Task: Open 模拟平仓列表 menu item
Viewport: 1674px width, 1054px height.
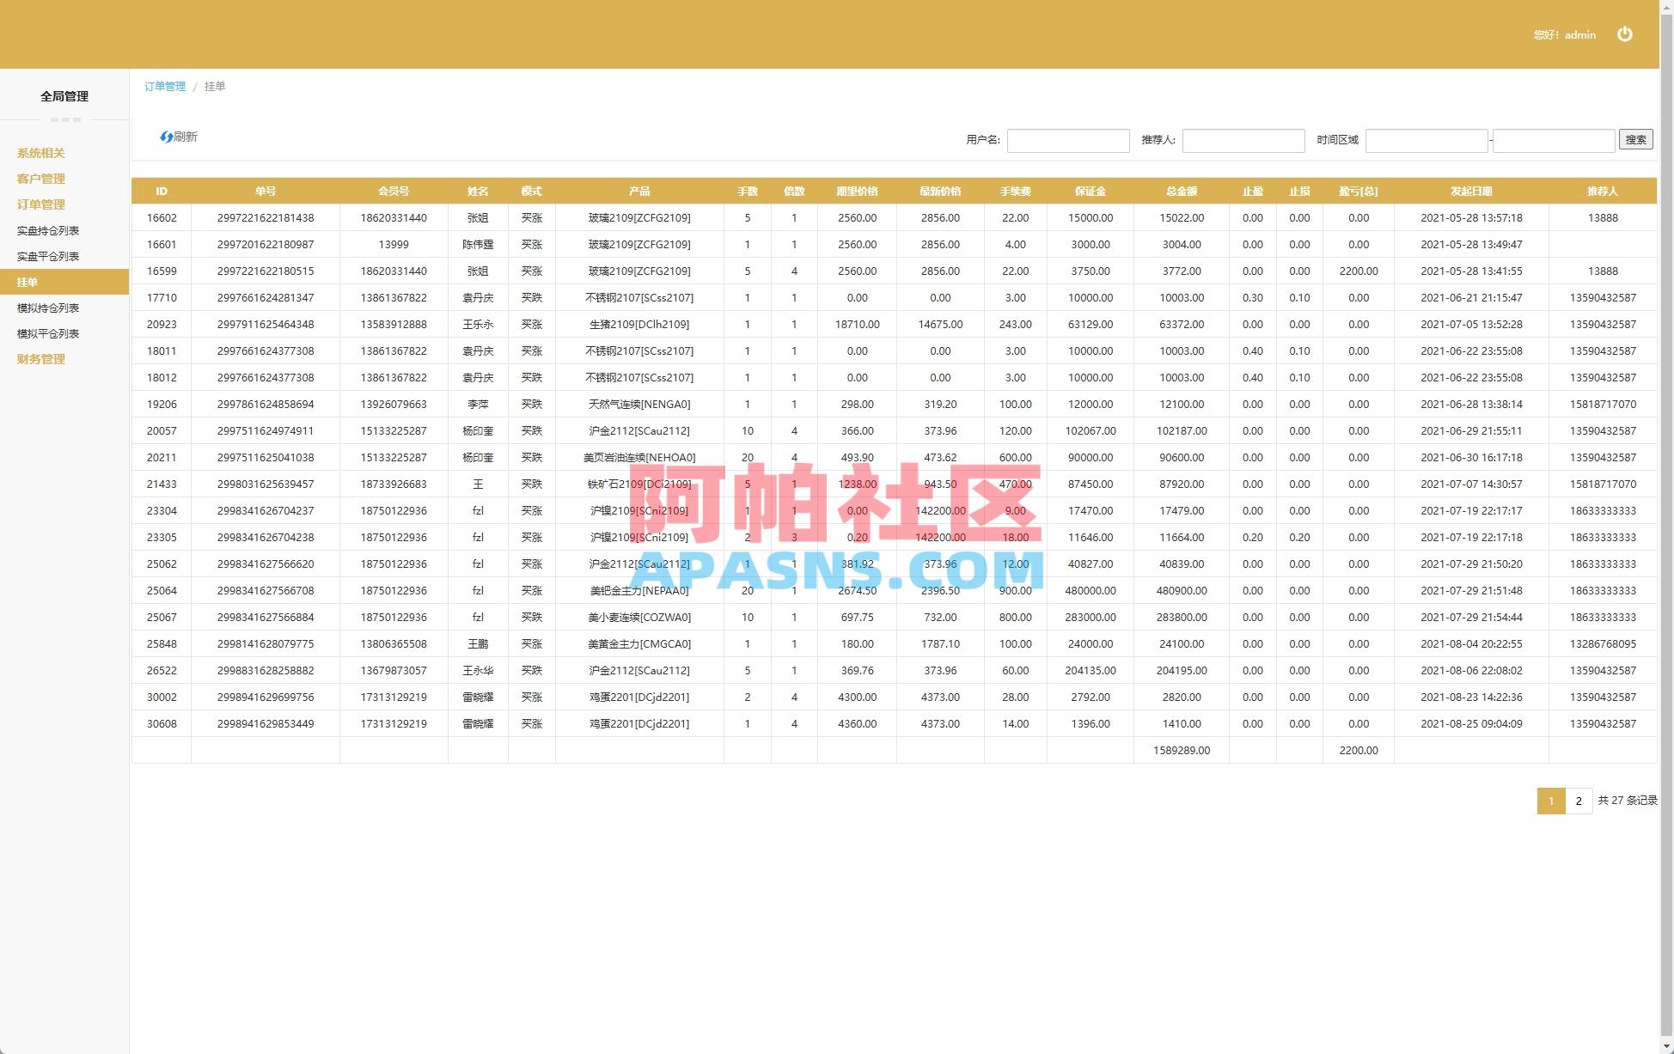Action: (48, 333)
